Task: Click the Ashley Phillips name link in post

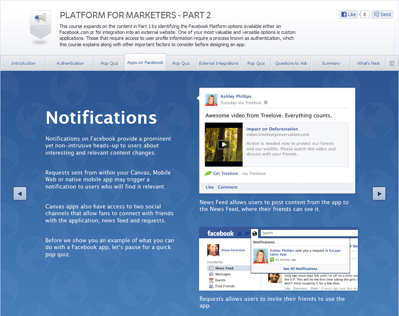Action: (236, 96)
